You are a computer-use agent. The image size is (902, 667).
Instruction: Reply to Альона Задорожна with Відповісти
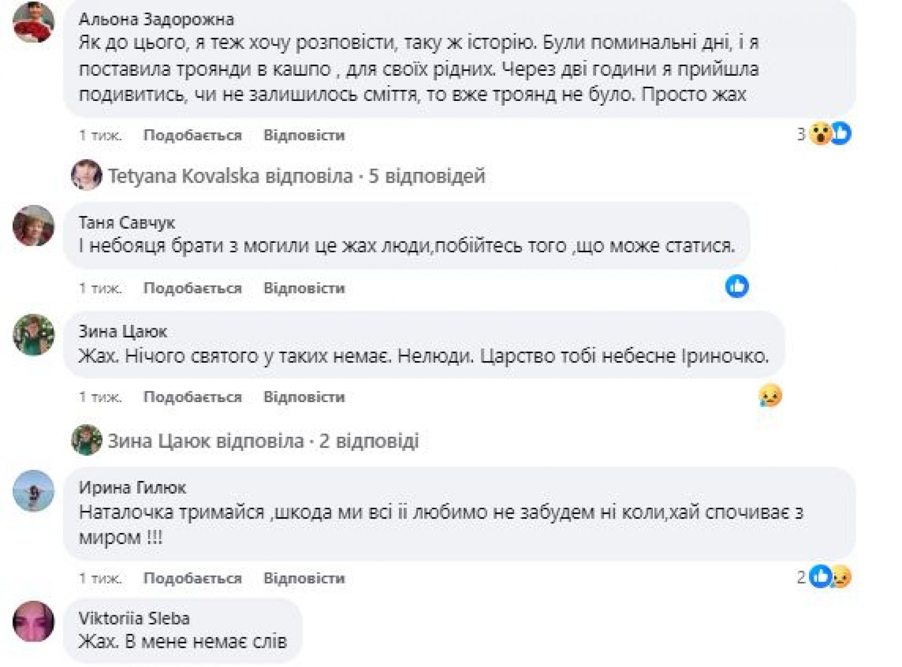coord(304,135)
